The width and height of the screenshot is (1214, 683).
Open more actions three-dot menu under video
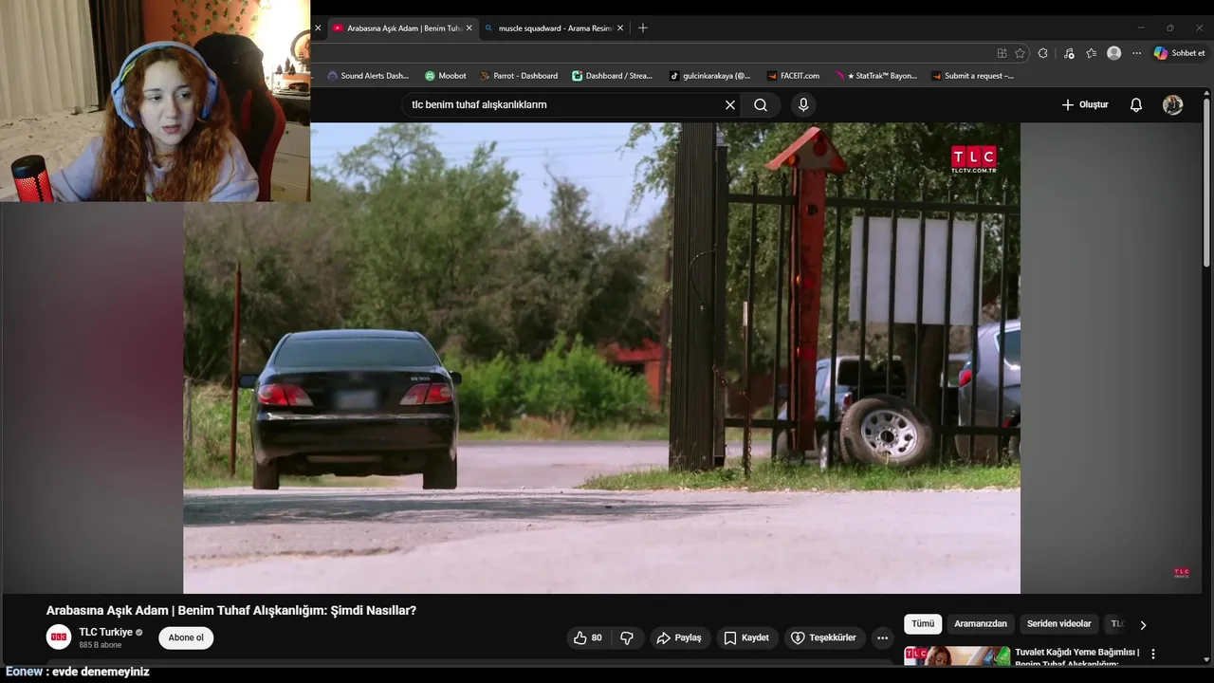[x=883, y=637]
